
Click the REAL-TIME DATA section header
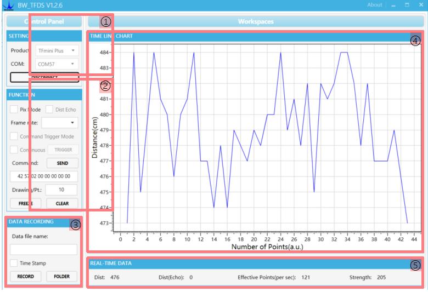[x=255, y=264]
